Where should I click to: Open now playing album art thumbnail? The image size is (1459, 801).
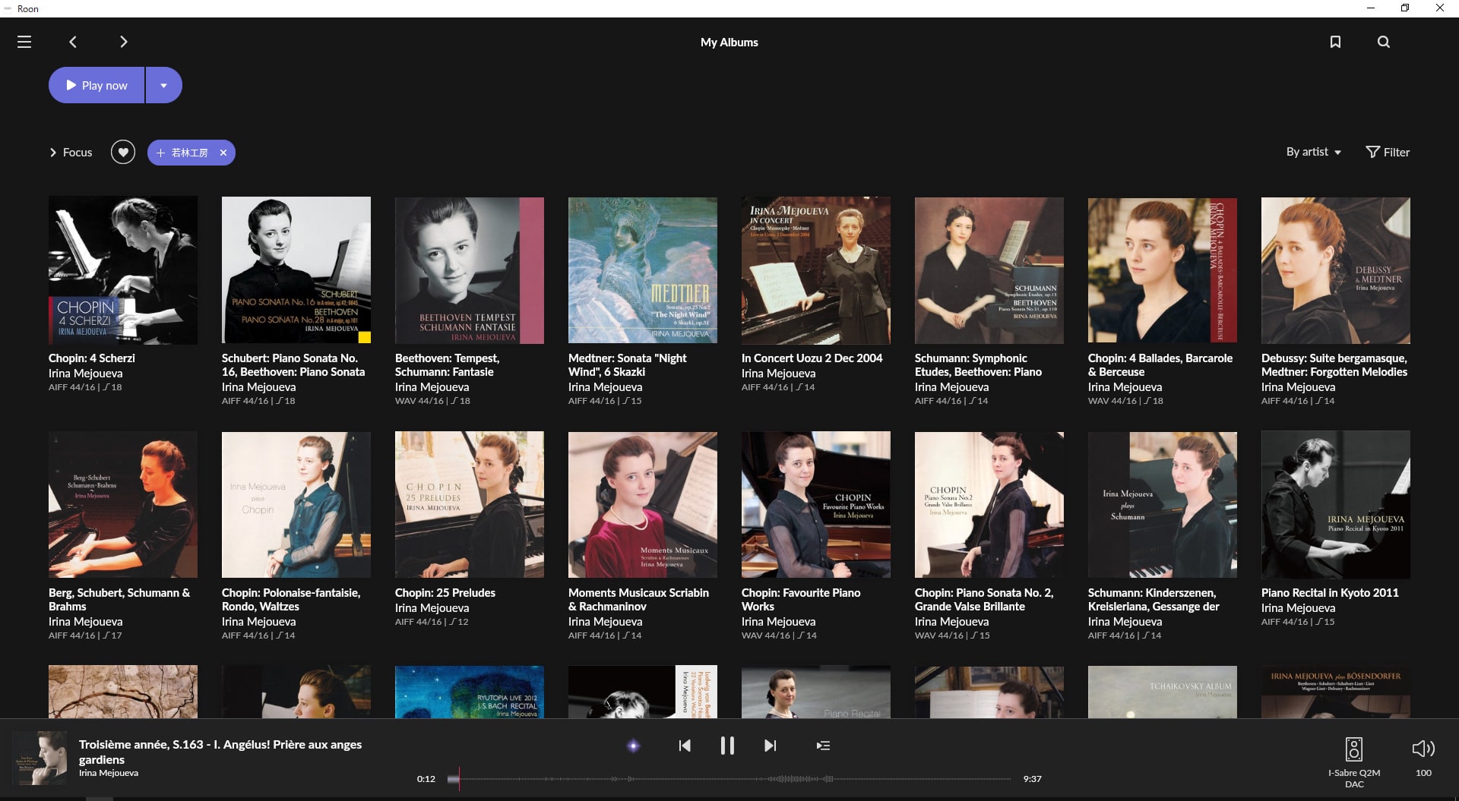coord(40,758)
